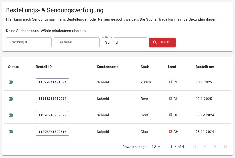Click the status arrow icon for Genf order
The width and height of the screenshot is (235, 158).
point(11,115)
